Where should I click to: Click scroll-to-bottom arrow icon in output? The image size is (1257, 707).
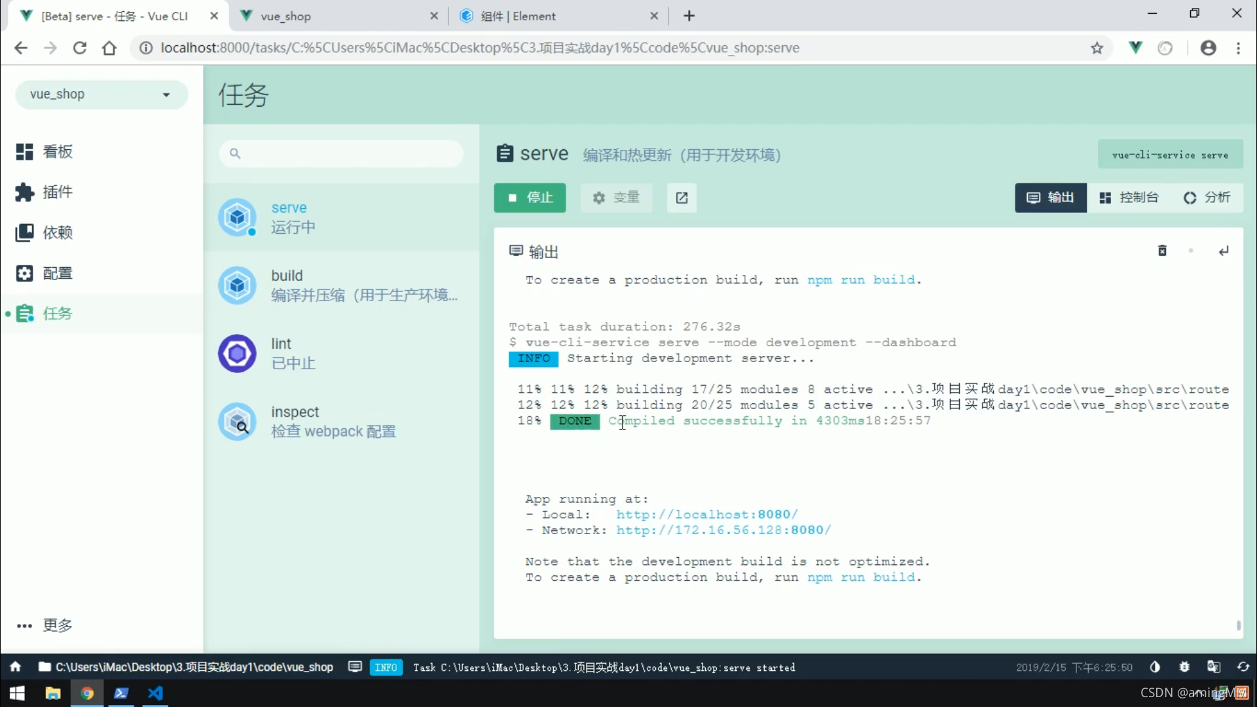[1224, 251]
